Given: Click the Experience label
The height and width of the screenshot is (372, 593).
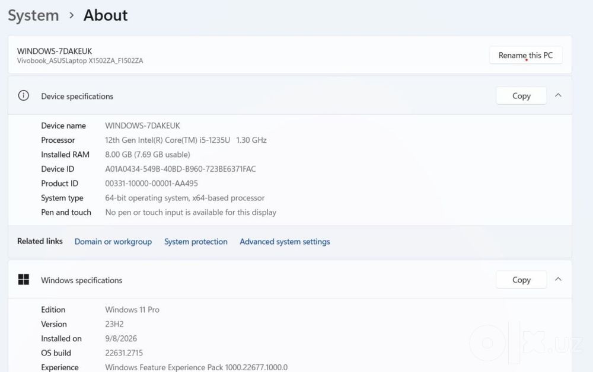Looking at the screenshot, I should click(x=60, y=367).
